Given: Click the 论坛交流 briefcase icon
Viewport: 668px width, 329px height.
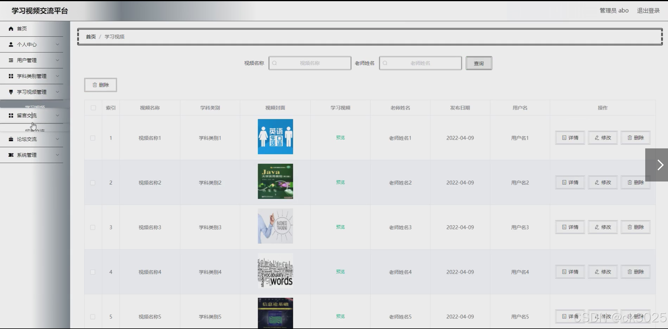Looking at the screenshot, I should point(11,139).
